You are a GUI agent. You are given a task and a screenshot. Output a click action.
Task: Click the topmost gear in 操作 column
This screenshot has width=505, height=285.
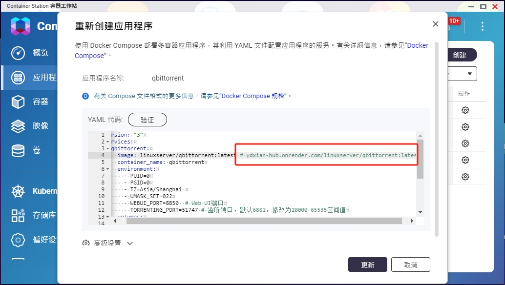tap(465, 110)
